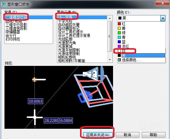This screenshot has width=170, height=139.
Task: Click 取消 cancel button
Action: tap(127, 135)
